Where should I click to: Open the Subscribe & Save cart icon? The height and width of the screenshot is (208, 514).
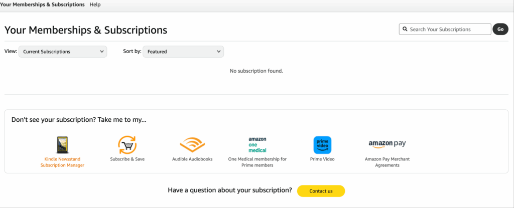tap(126, 145)
